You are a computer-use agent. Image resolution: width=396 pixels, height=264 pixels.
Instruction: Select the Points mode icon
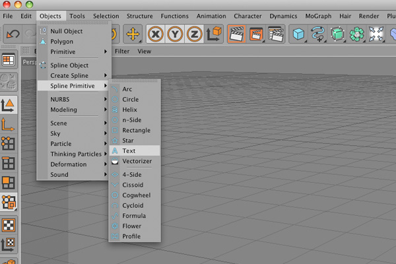tap(9, 144)
